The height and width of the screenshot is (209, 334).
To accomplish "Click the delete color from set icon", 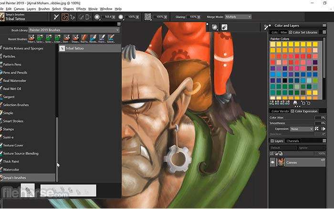I will (x=308, y=103).
